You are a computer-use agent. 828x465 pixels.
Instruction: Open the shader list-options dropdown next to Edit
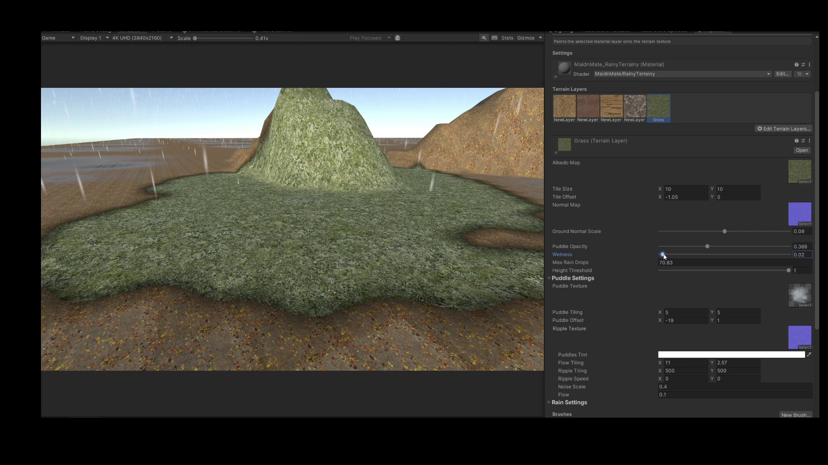(803, 74)
